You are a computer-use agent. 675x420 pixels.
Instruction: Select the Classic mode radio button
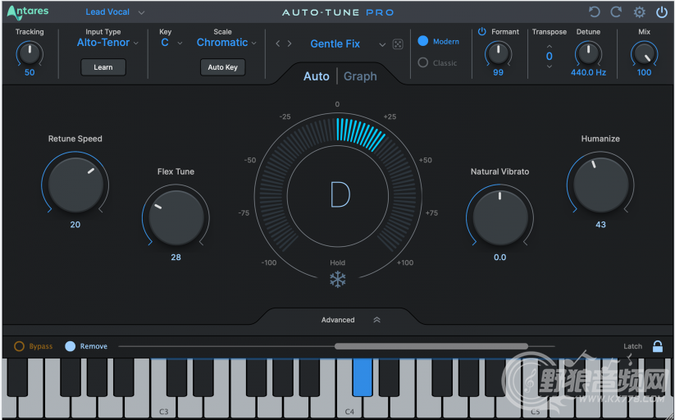[422, 62]
